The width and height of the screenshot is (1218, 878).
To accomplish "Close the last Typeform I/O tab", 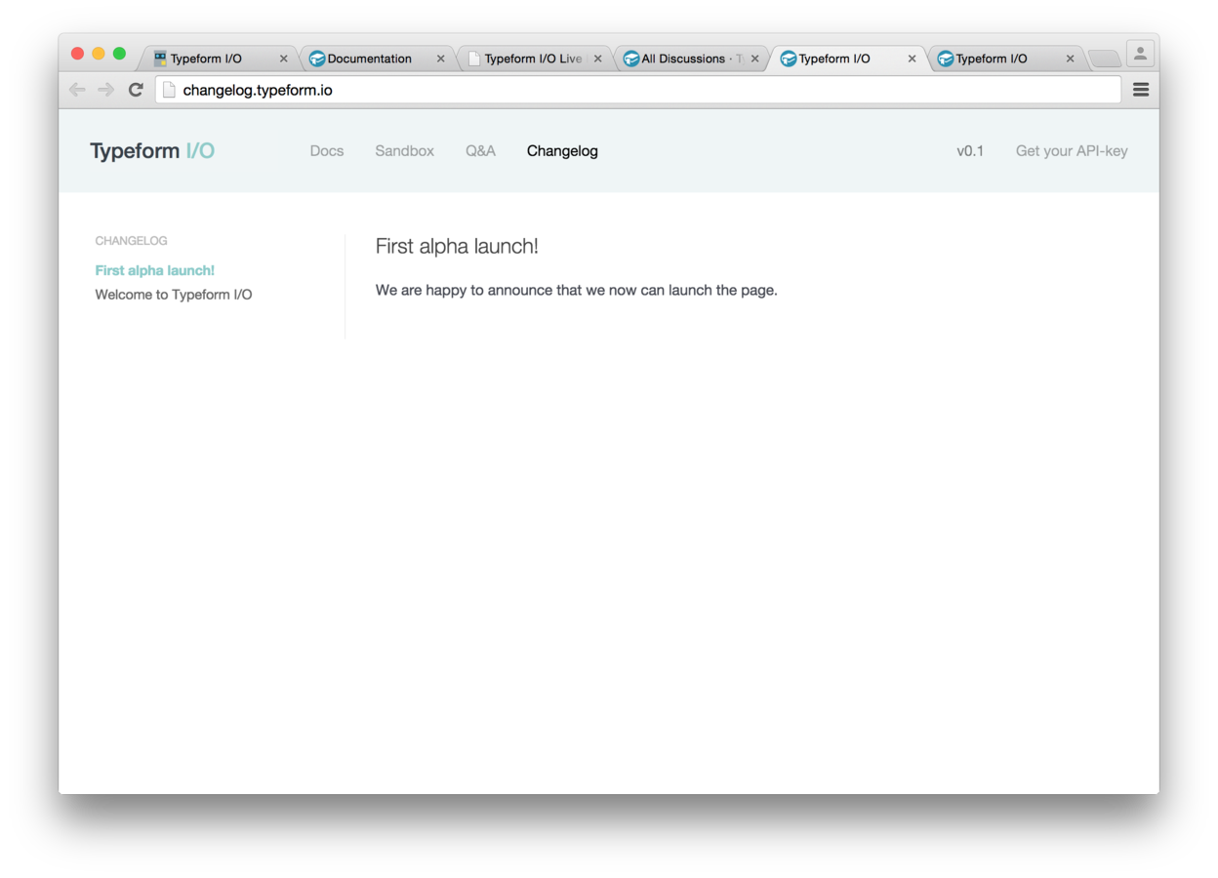I will 1070,59.
